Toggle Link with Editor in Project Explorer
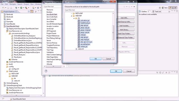The width and height of the screenshot is (179, 101). [32, 12]
